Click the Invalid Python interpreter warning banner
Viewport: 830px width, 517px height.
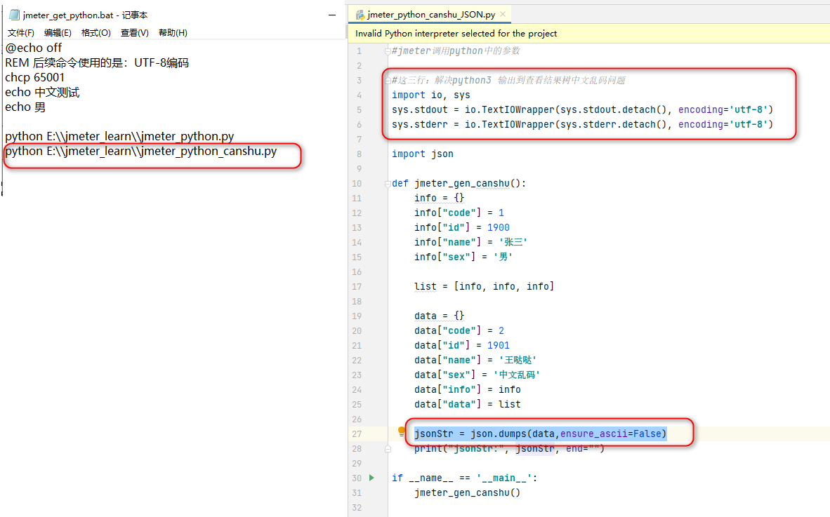pos(492,32)
